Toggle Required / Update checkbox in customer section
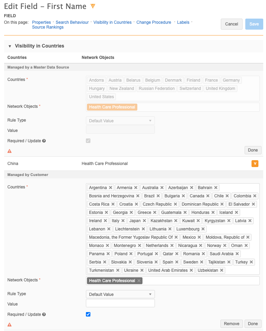 point(88,314)
